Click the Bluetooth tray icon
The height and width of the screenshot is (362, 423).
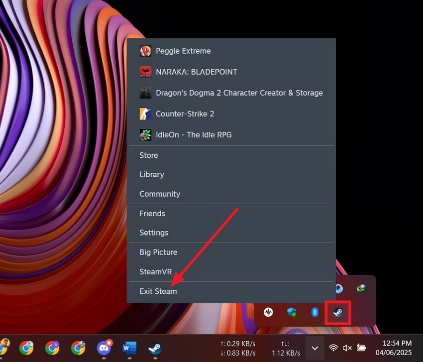(315, 312)
